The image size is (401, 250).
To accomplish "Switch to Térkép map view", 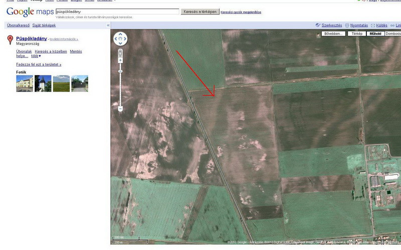I will (x=357, y=33).
